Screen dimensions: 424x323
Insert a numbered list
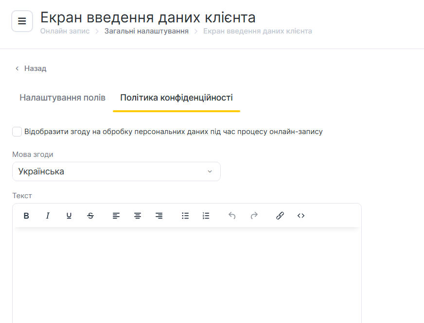[x=206, y=216]
